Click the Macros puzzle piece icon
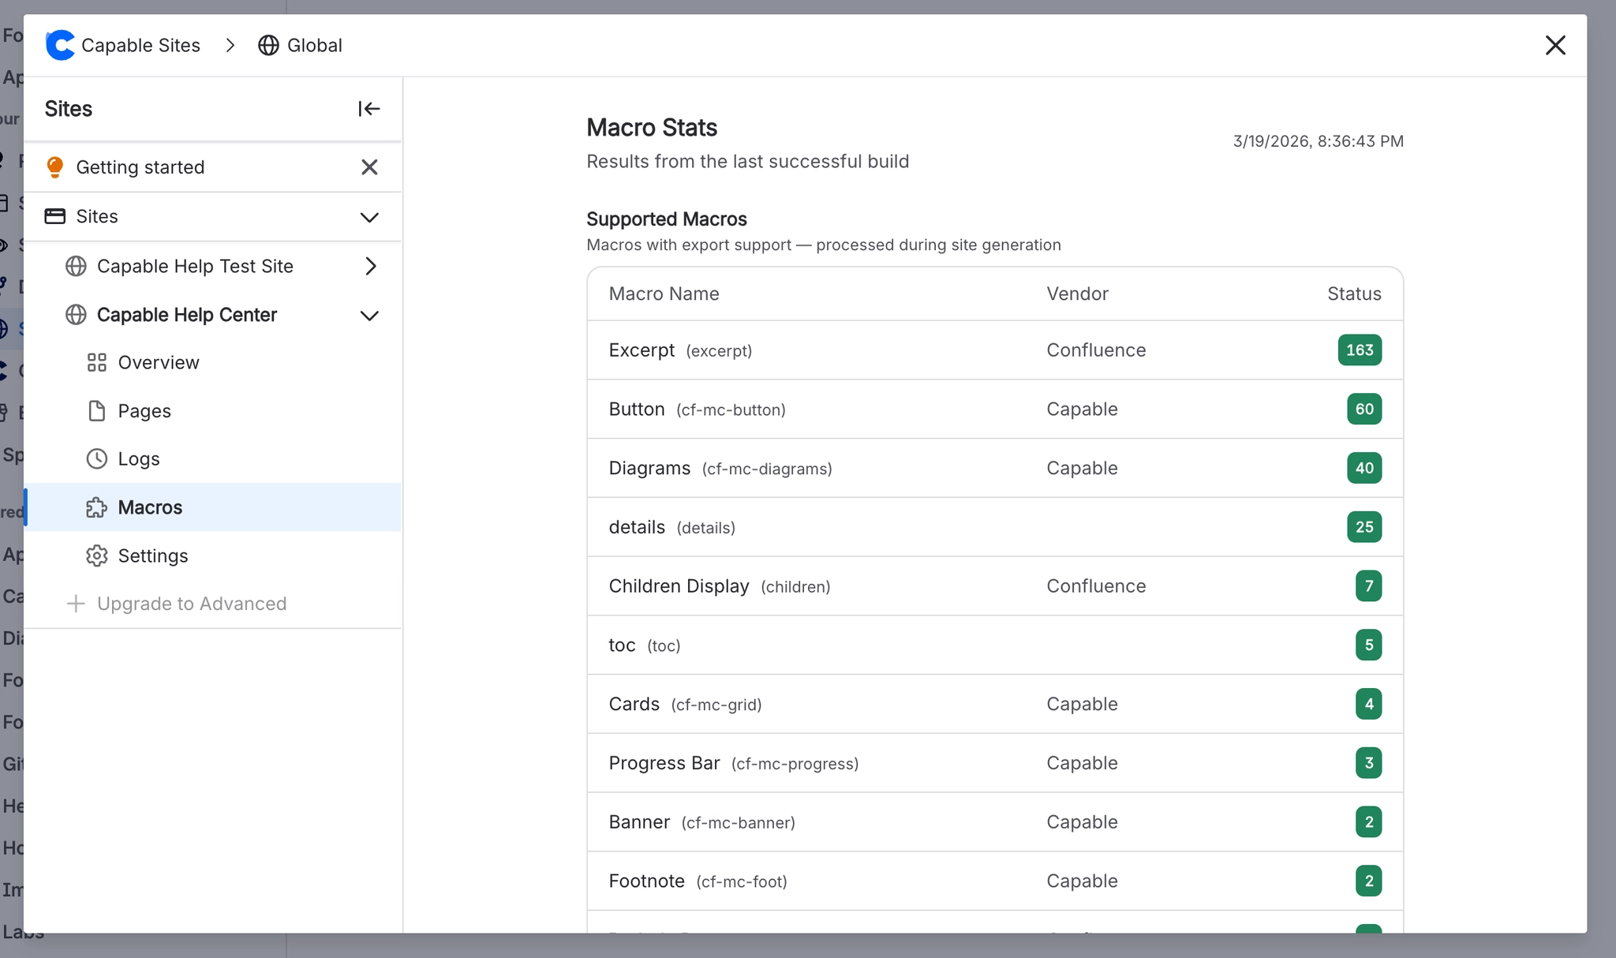Image resolution: width=1616 pixels, height=958 pixels. (96, 507)
